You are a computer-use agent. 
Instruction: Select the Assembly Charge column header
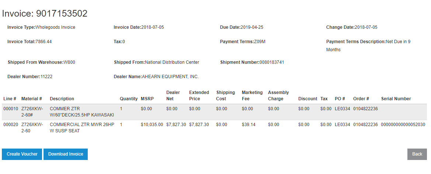coord(278,95)
